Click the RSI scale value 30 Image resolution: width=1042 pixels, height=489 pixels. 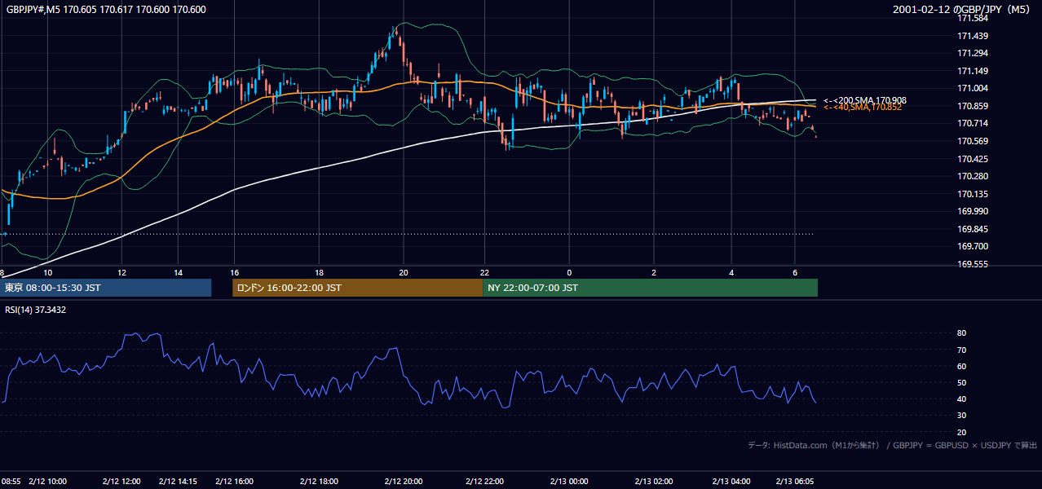[961, 415]
